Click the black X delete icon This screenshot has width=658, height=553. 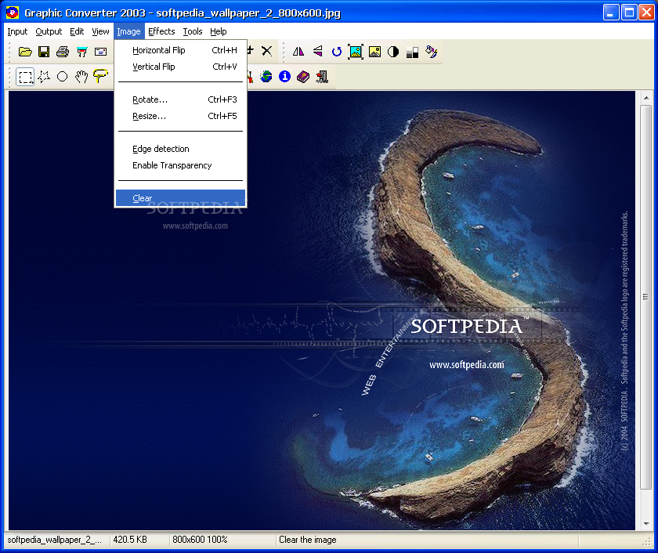tap(266, 51)
